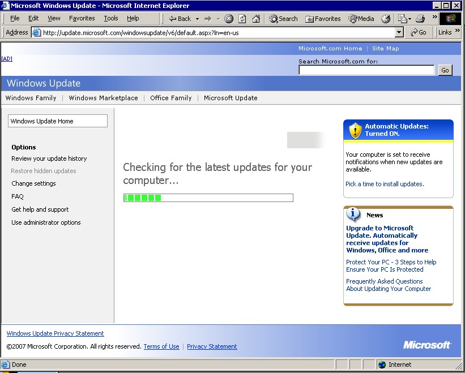Click the Go button beside Microsoft search

(x=445, y=70)
